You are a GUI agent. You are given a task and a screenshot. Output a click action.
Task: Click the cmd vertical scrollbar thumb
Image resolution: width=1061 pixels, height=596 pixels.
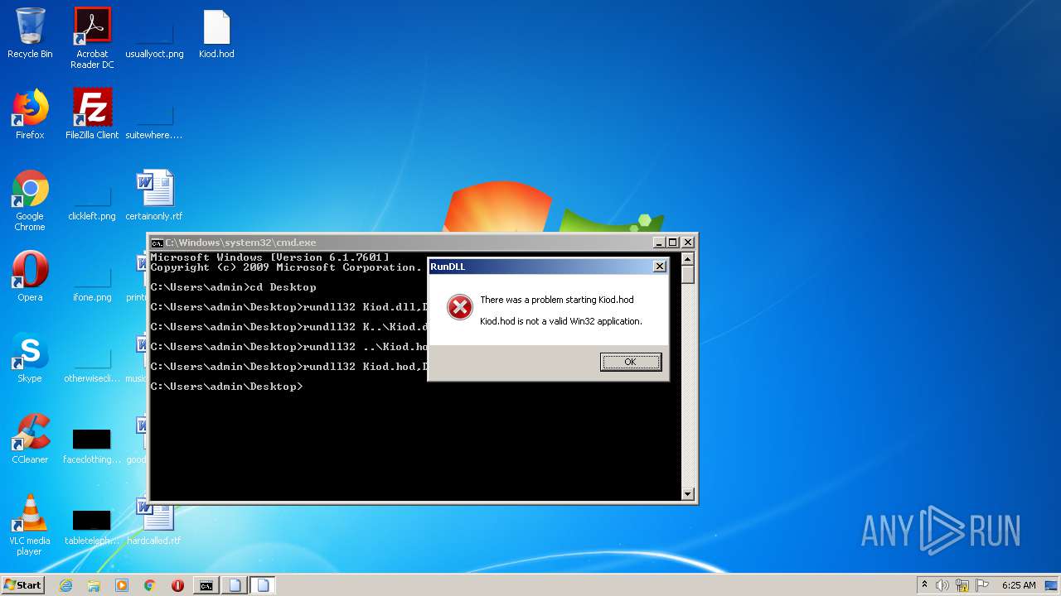click(687, 275)
